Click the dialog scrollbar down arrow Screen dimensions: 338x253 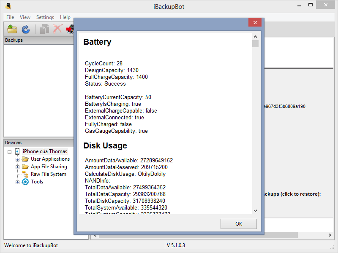coord(255,210)
